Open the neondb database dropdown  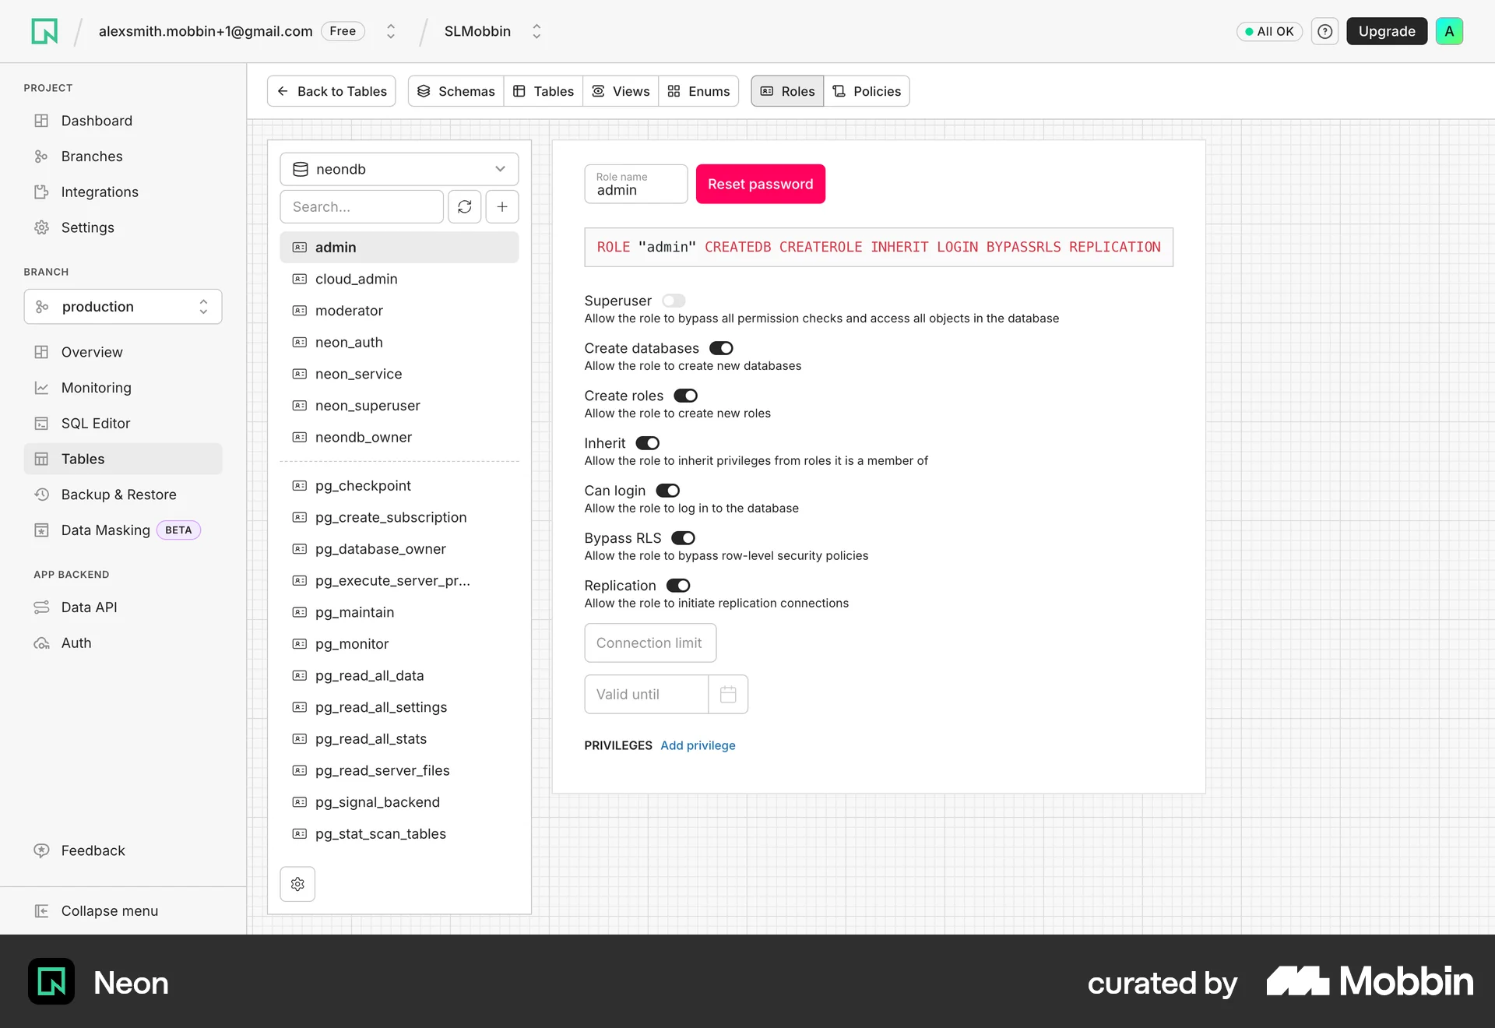click(x=399, y=169)
